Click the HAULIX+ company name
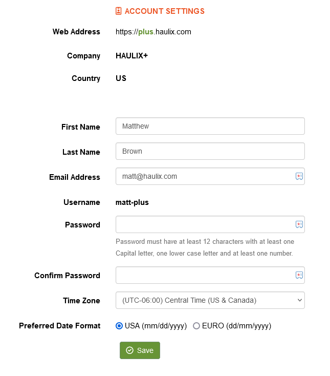Screen dimensions: 330x376 (x=131, y=56)
